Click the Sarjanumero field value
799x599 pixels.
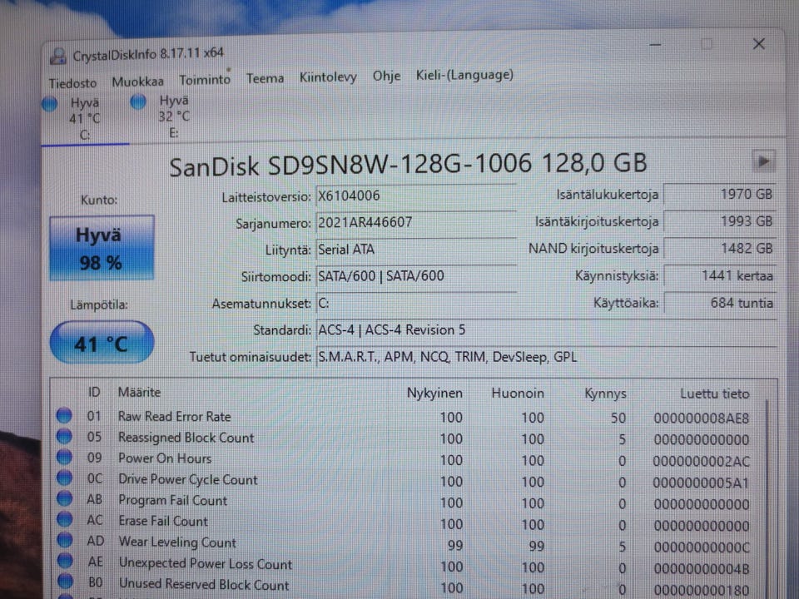click(416, 223)
